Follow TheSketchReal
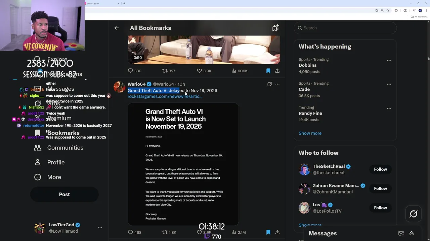The height and width of the screenshot is (241, 430). click(380, 169)
